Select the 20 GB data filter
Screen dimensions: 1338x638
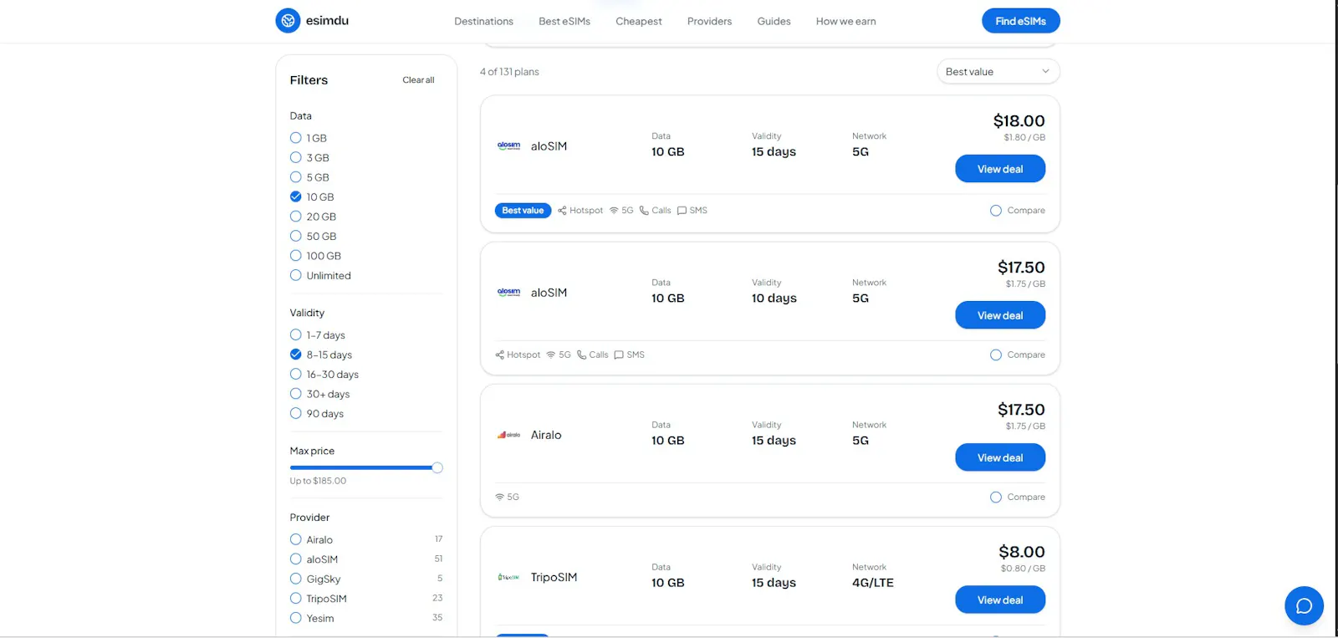(x=295, y=217)
